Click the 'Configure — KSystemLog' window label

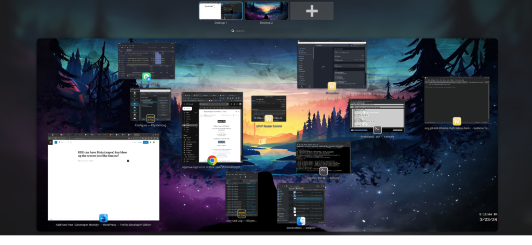coord(150,125)
